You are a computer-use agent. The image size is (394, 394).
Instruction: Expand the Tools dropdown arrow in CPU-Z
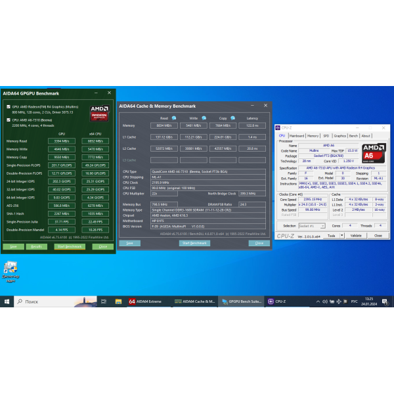pyautogui.click(x=342, y=236)
